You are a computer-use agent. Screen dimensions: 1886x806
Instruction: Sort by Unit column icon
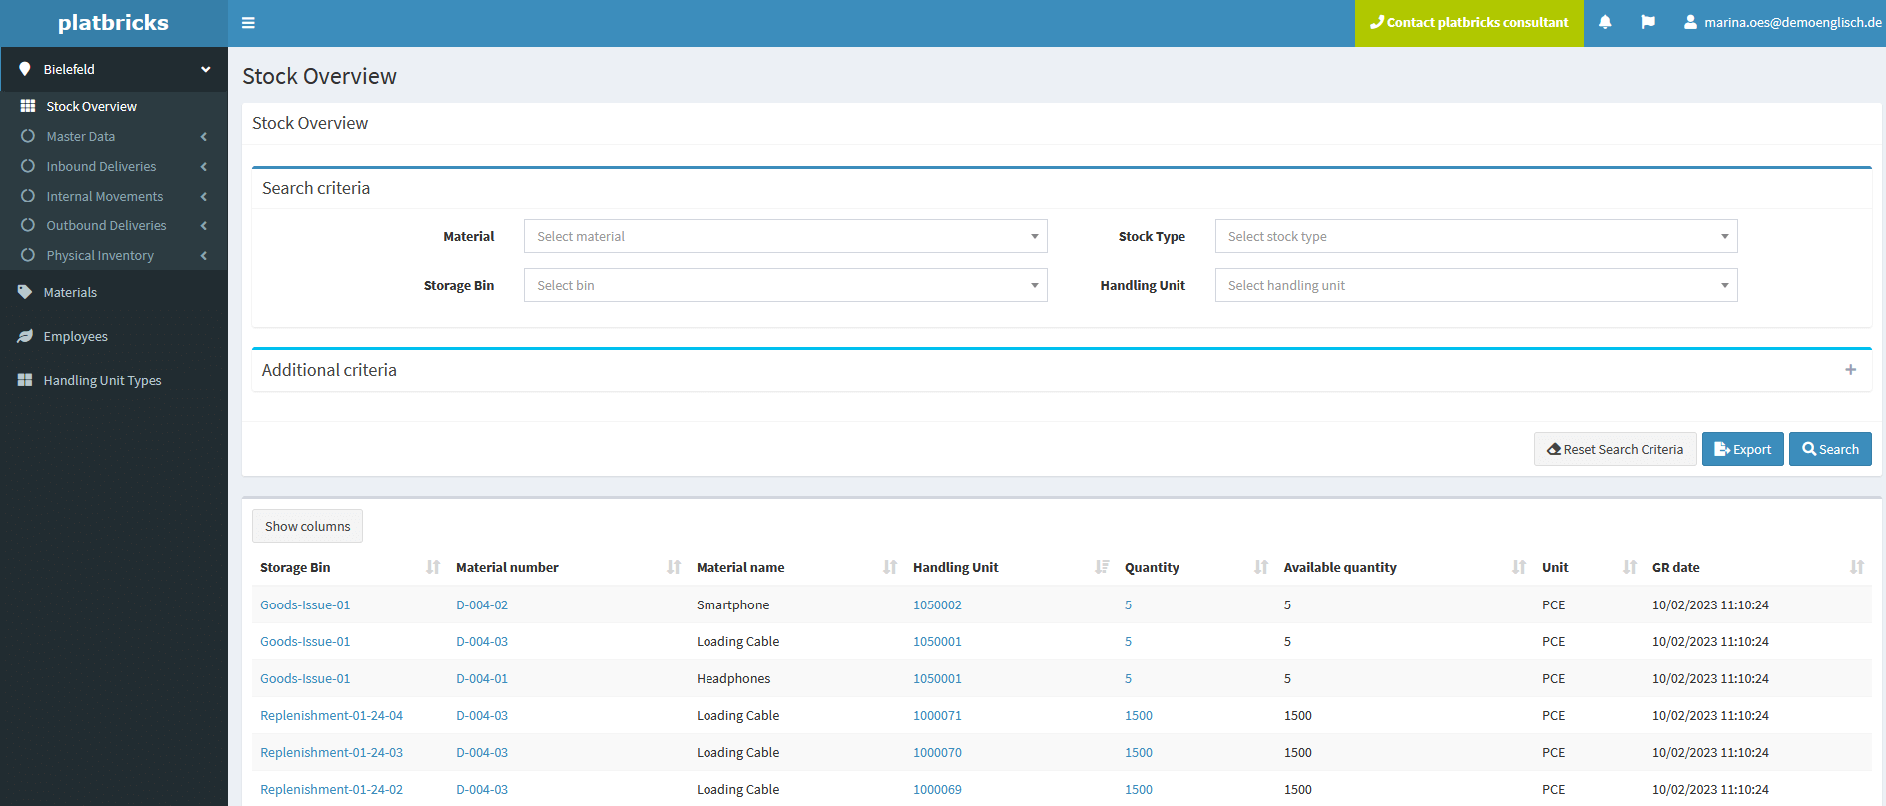[x=1630, y=567]
